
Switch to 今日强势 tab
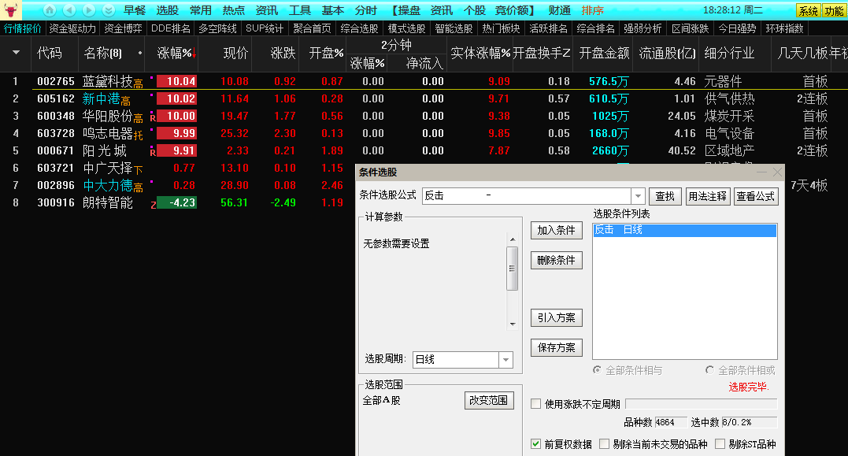click(737, 28)
